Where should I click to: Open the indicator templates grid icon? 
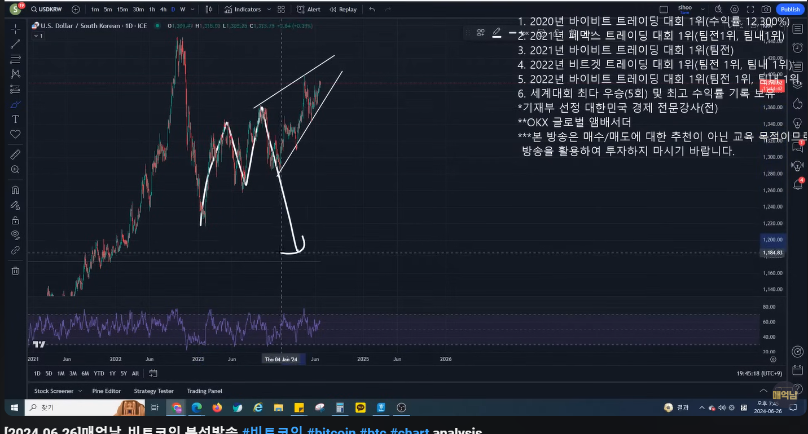point(281,9)
